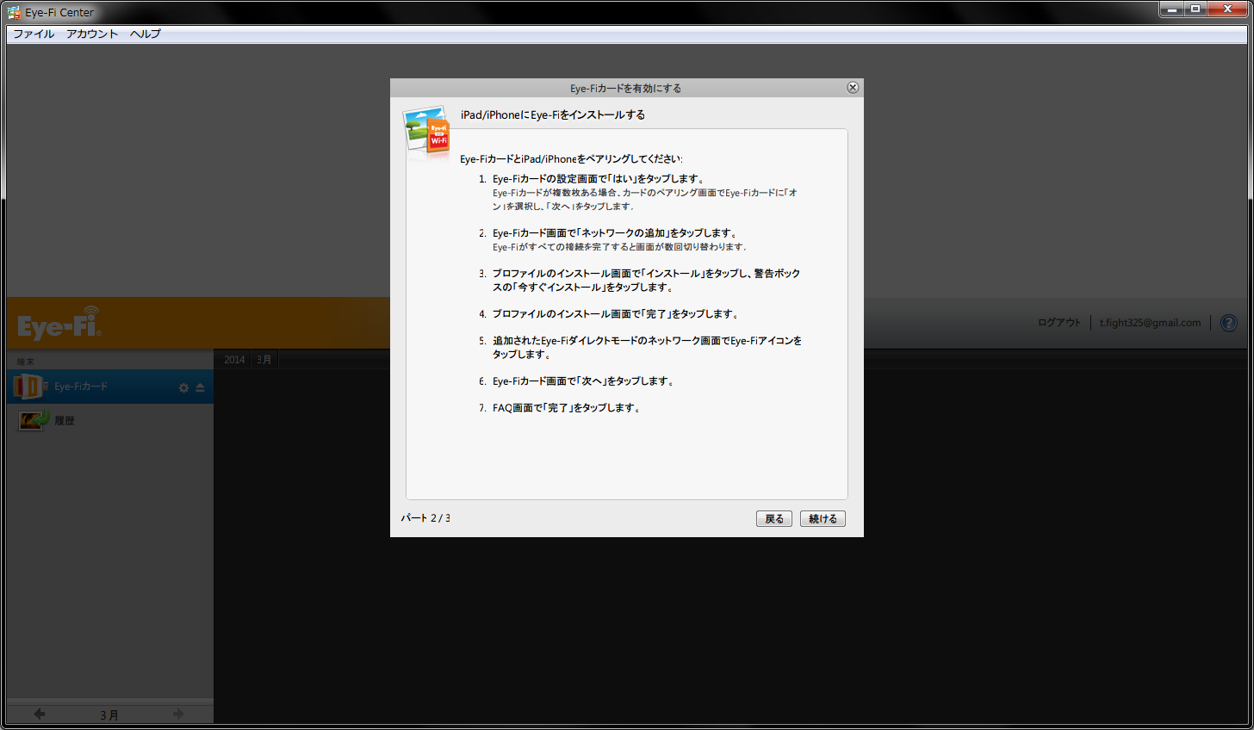This screenshot has height=730, width=1254.
Task: Click the Eye-Fi Wi-Fi card image in dialog
Action: 426,132
